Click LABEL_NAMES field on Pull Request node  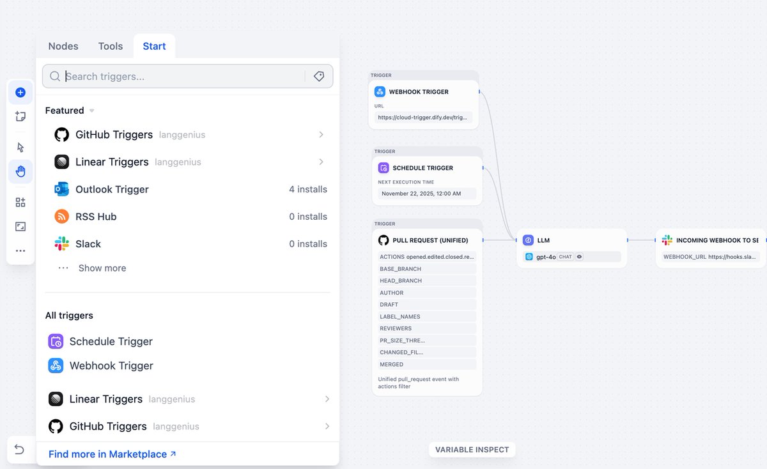click(427, 316)
